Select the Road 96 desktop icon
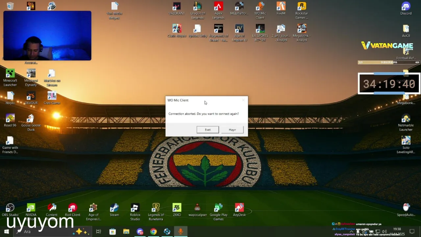The image size is (421, 237). [10, 120]
